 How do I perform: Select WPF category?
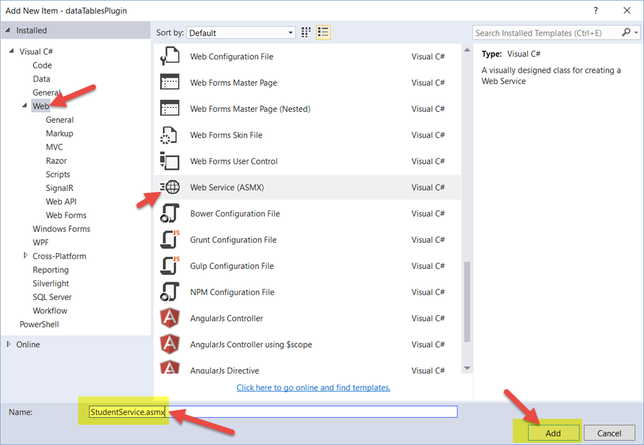click(41, 242)
